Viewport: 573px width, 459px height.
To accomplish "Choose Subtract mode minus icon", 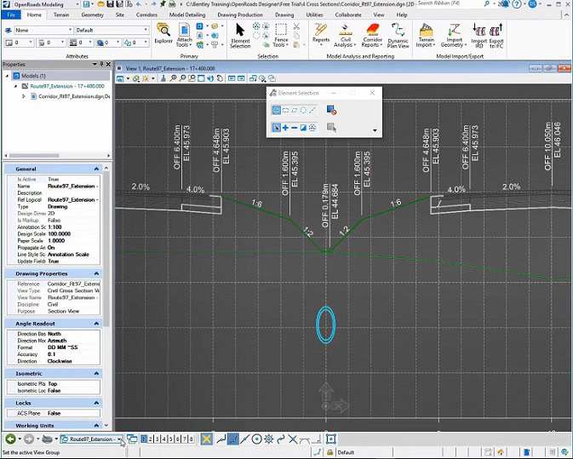I will [x=295, y=128].
